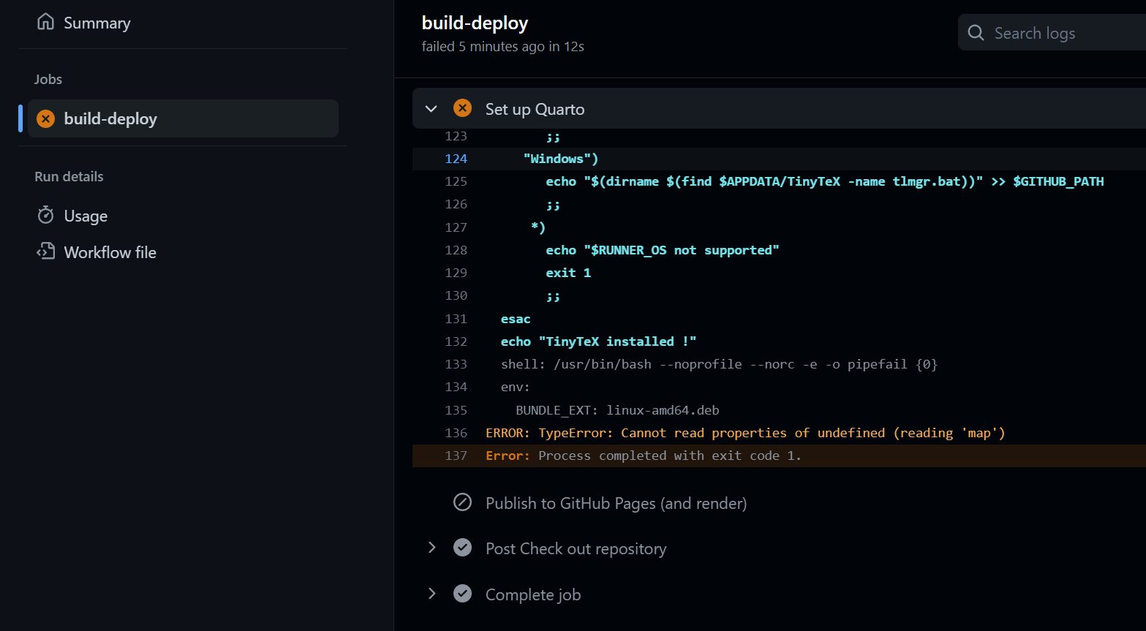Screen dimensions: 1146x631
Task: Click the Complete job step label
Action: tap(533, 594)
